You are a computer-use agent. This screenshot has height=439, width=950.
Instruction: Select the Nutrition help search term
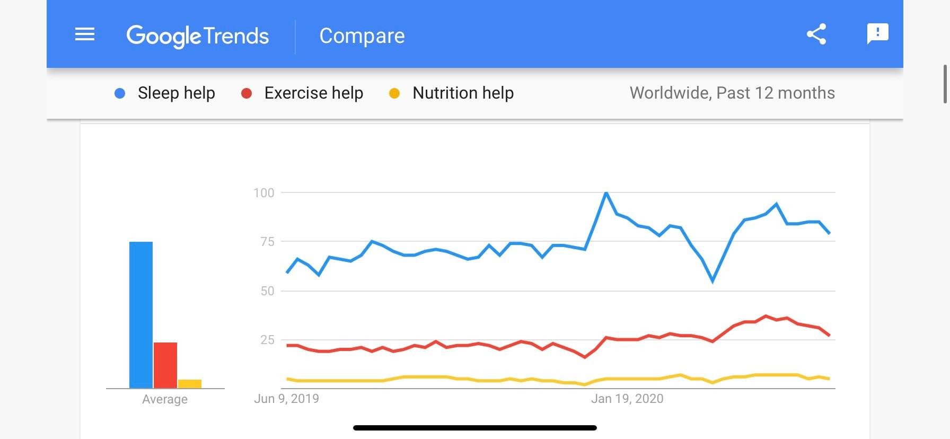coord(463,93)
